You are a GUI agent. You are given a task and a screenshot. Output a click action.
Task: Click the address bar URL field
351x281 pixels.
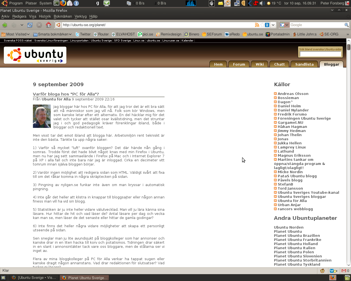158,25
